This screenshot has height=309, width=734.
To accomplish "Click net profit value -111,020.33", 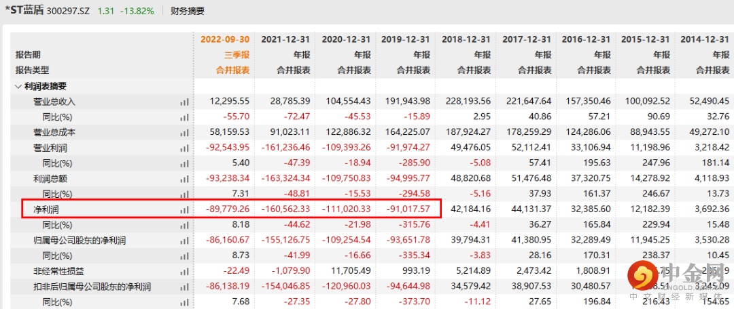I will [347, 209].
